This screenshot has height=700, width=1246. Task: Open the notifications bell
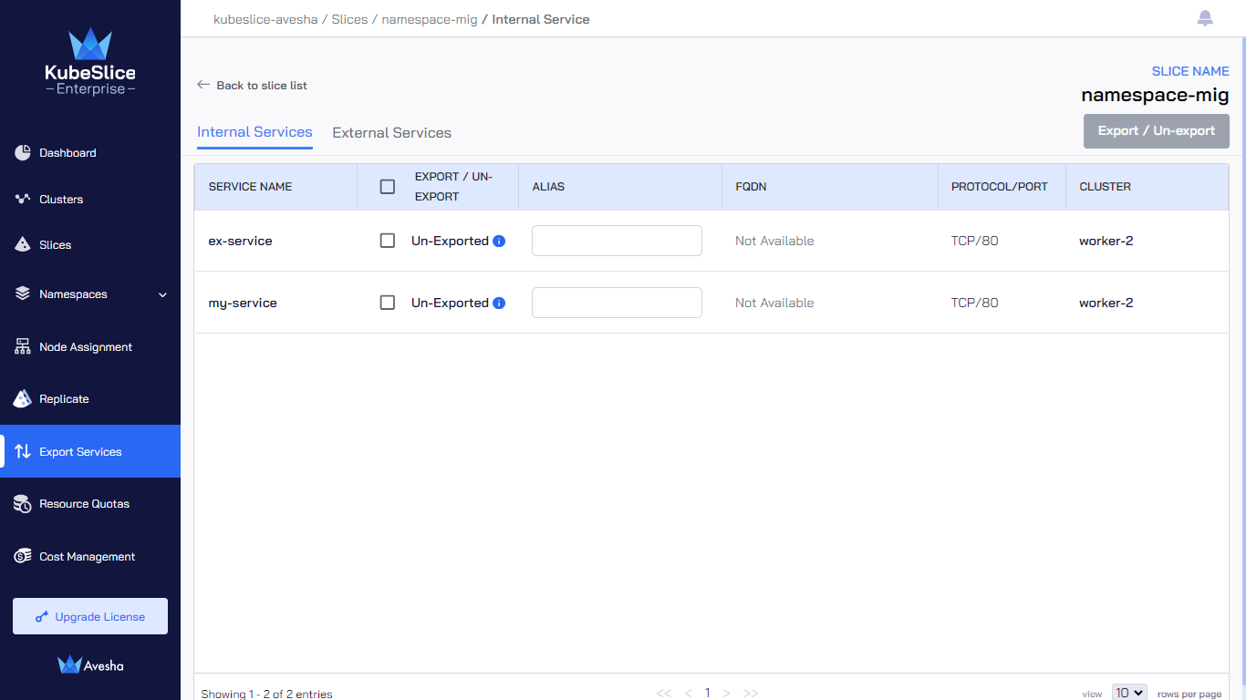point(1205,18)
